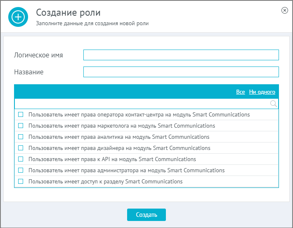Check the контакт-центра operator rights box
Image resolution: width=293 pixels, height=228 pixels.
tap(21, 114)
